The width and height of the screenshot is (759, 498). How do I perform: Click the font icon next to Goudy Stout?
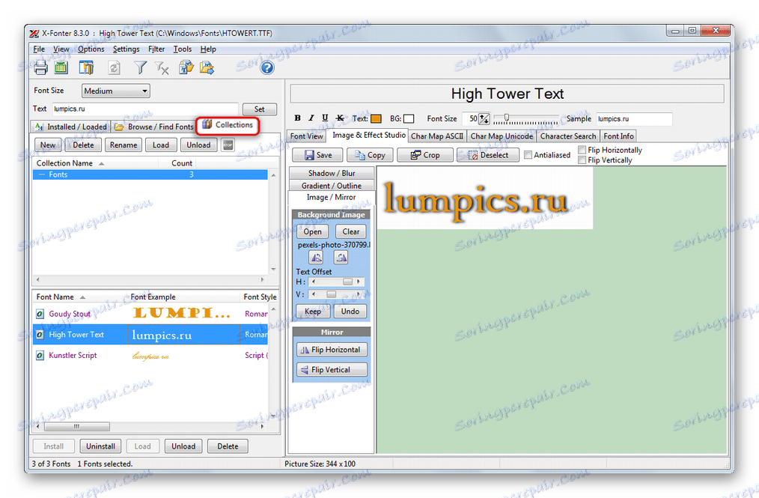click(x=40, y=314)
